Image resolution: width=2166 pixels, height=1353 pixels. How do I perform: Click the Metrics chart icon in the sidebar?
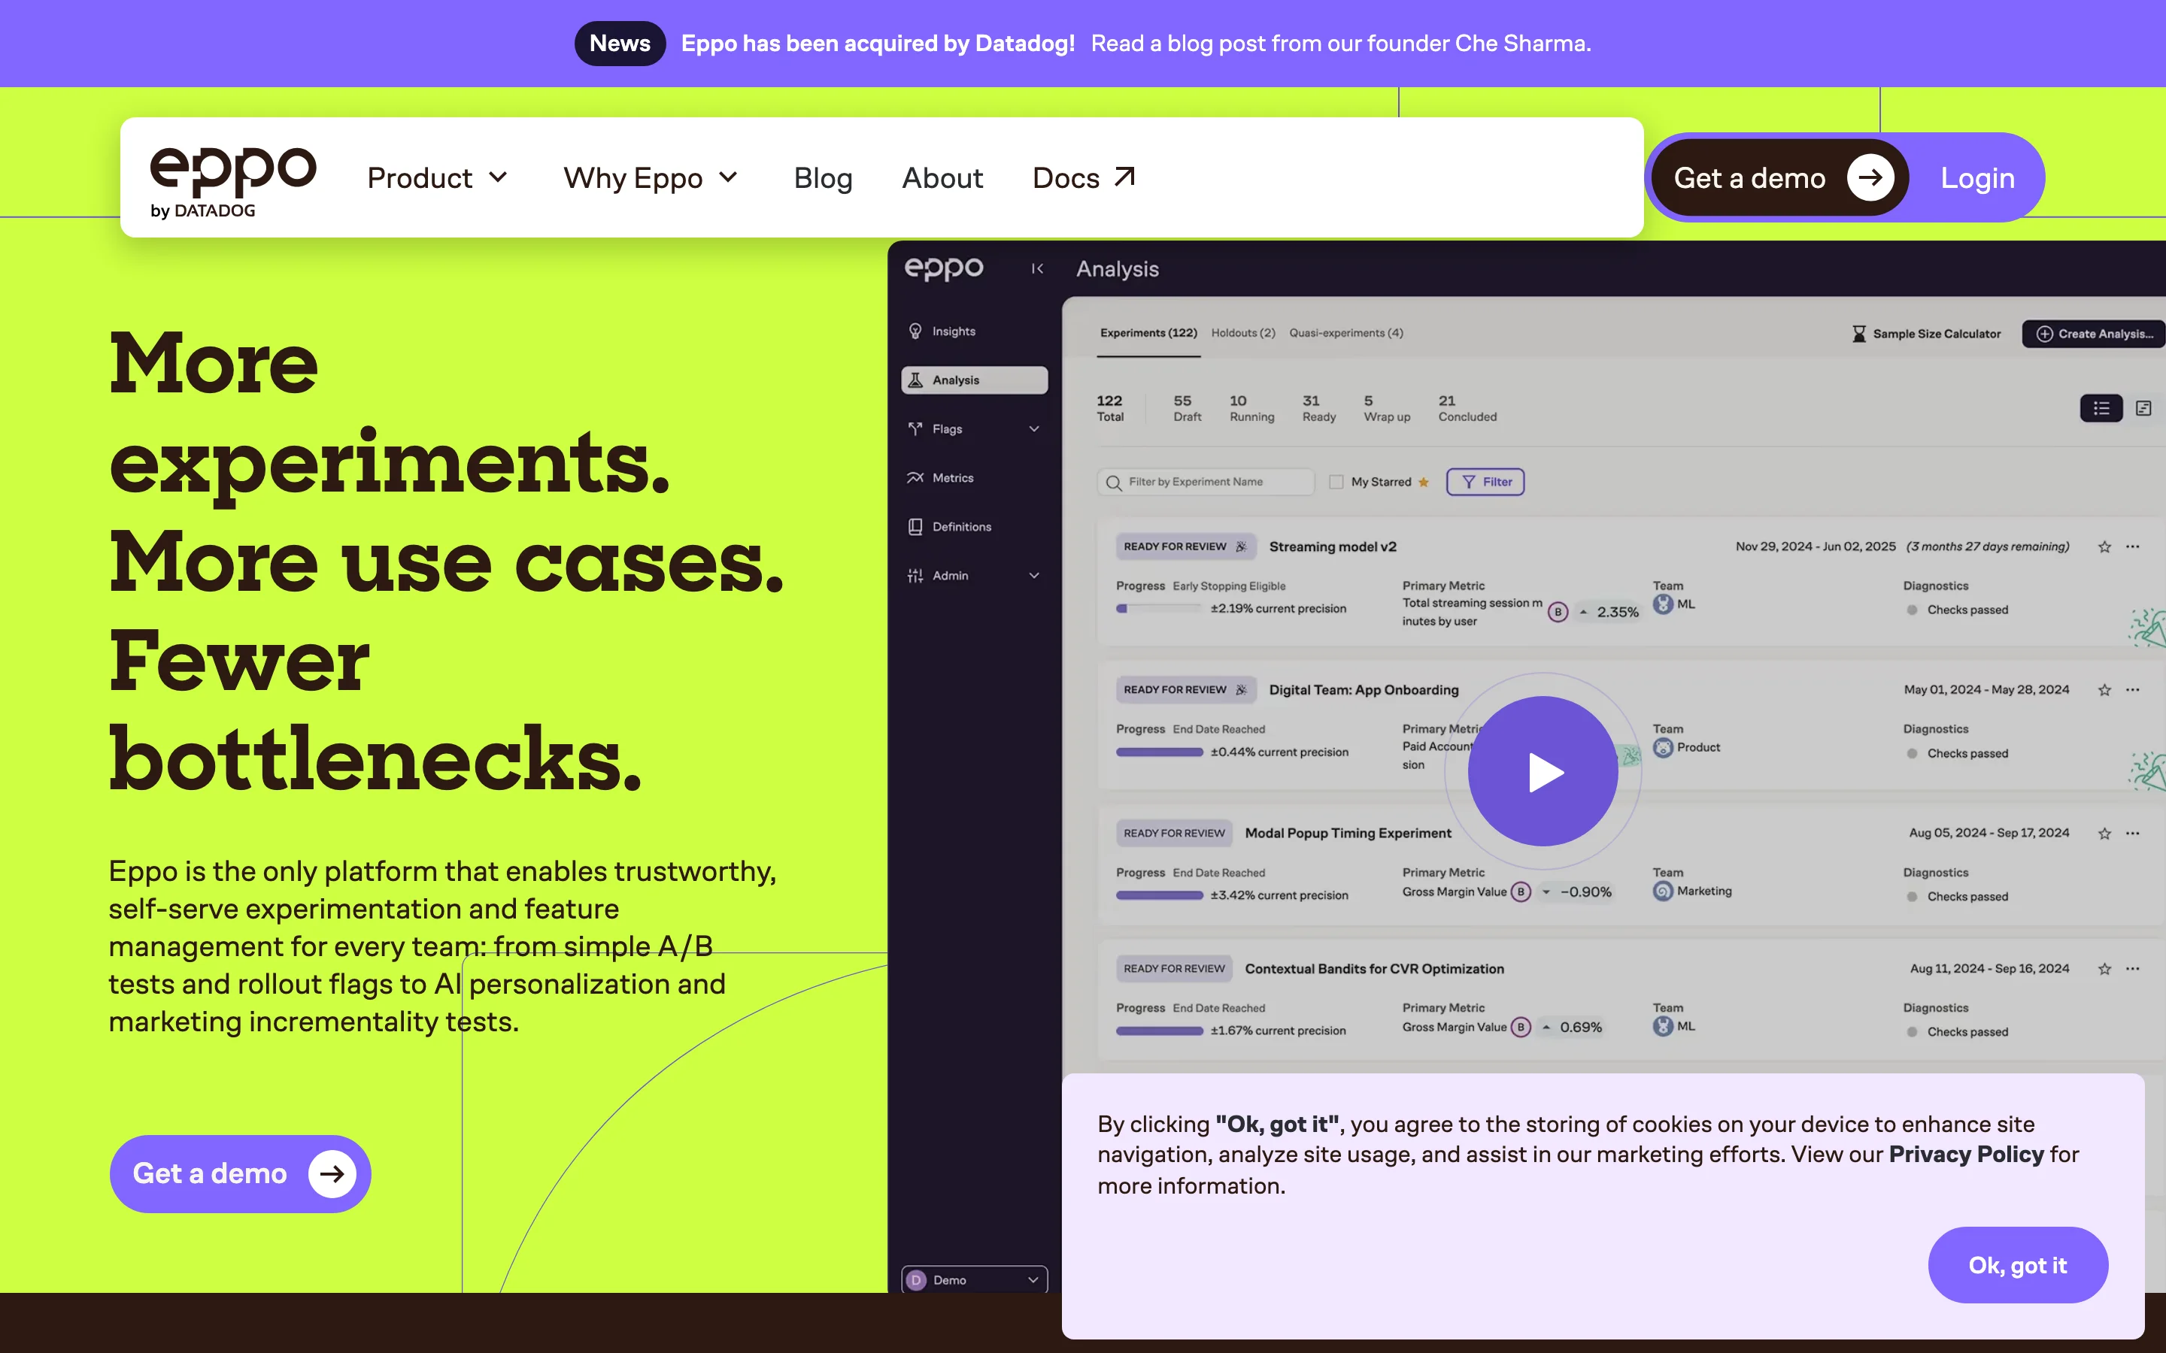[915, 478]
